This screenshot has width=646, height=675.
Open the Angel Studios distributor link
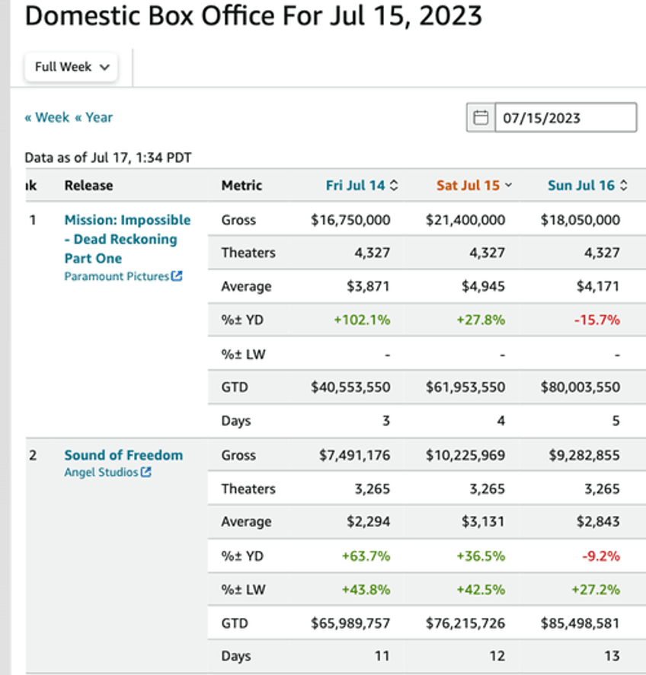(101, 473)
